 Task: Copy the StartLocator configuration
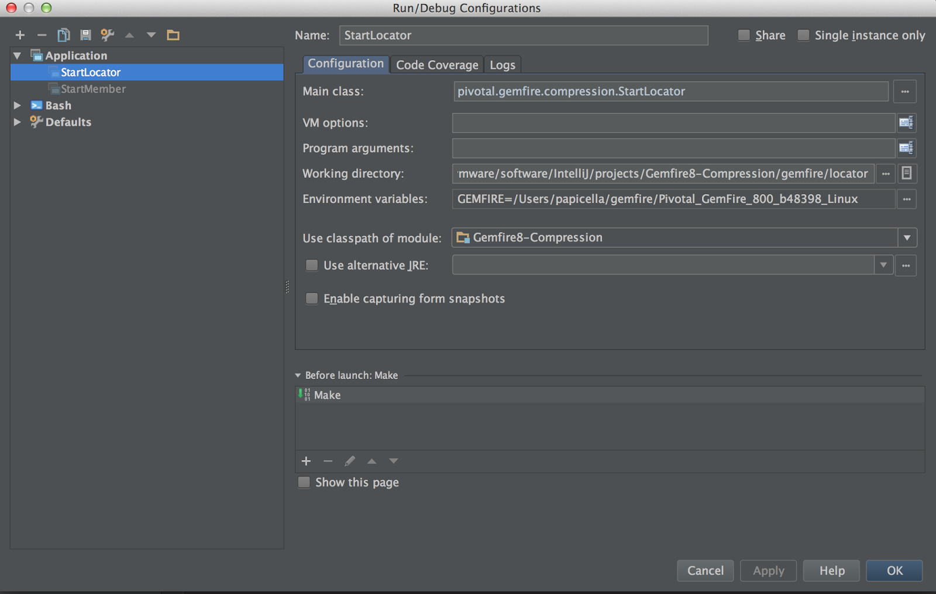63,35
